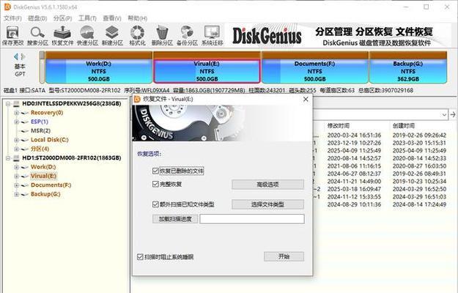Go to the previous disk with the left arrow
This screenshot has width=458, height=293.
tap(16, 56)
